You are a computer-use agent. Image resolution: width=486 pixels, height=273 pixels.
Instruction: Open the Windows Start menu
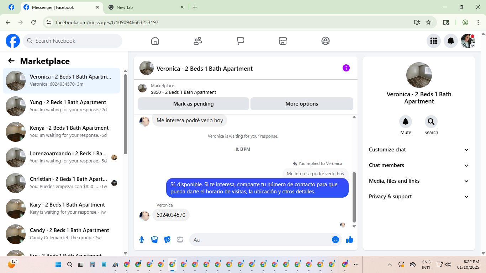pyautogui.click(x=58, y=264)
